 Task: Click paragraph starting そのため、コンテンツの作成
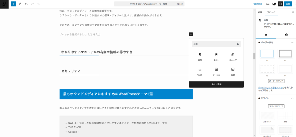pyautogui.click(x=103, y=25)
